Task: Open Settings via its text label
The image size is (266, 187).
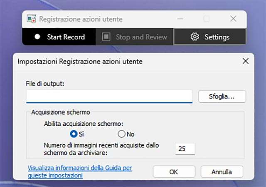Action: point(217,37)
